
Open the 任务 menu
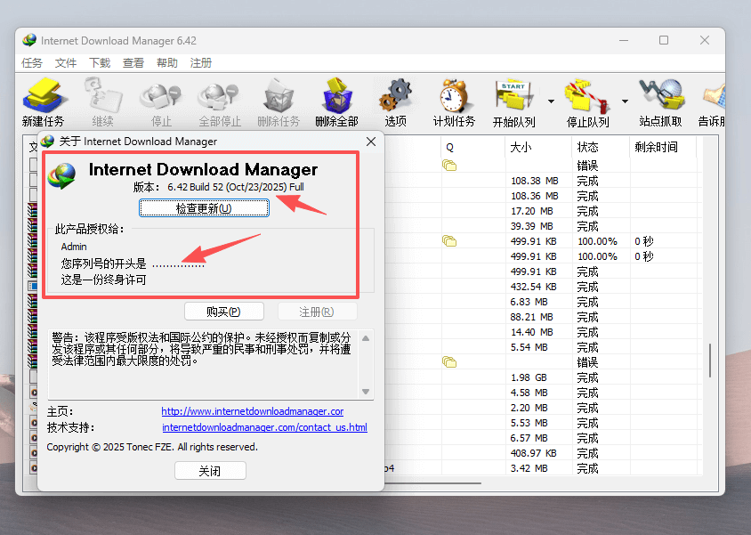pyautogui.click(x=31, y=63)
